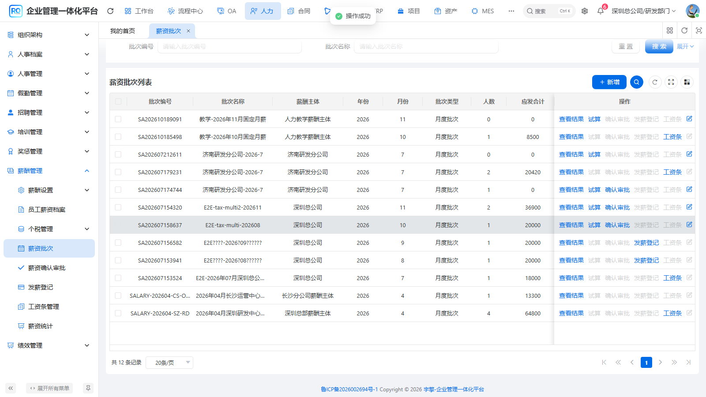Pin the sidebar menu
706x397 pixels.
coord(88,388)
